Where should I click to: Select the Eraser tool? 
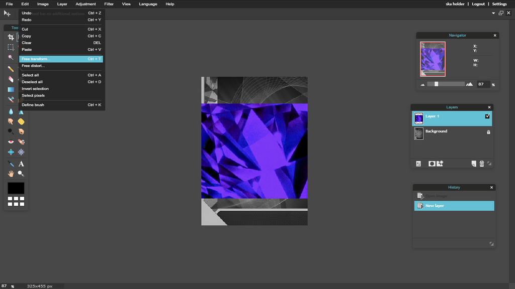(x=11, y=79)
